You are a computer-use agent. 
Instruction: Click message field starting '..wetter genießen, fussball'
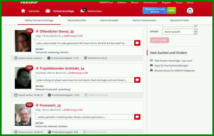[85, 117]
